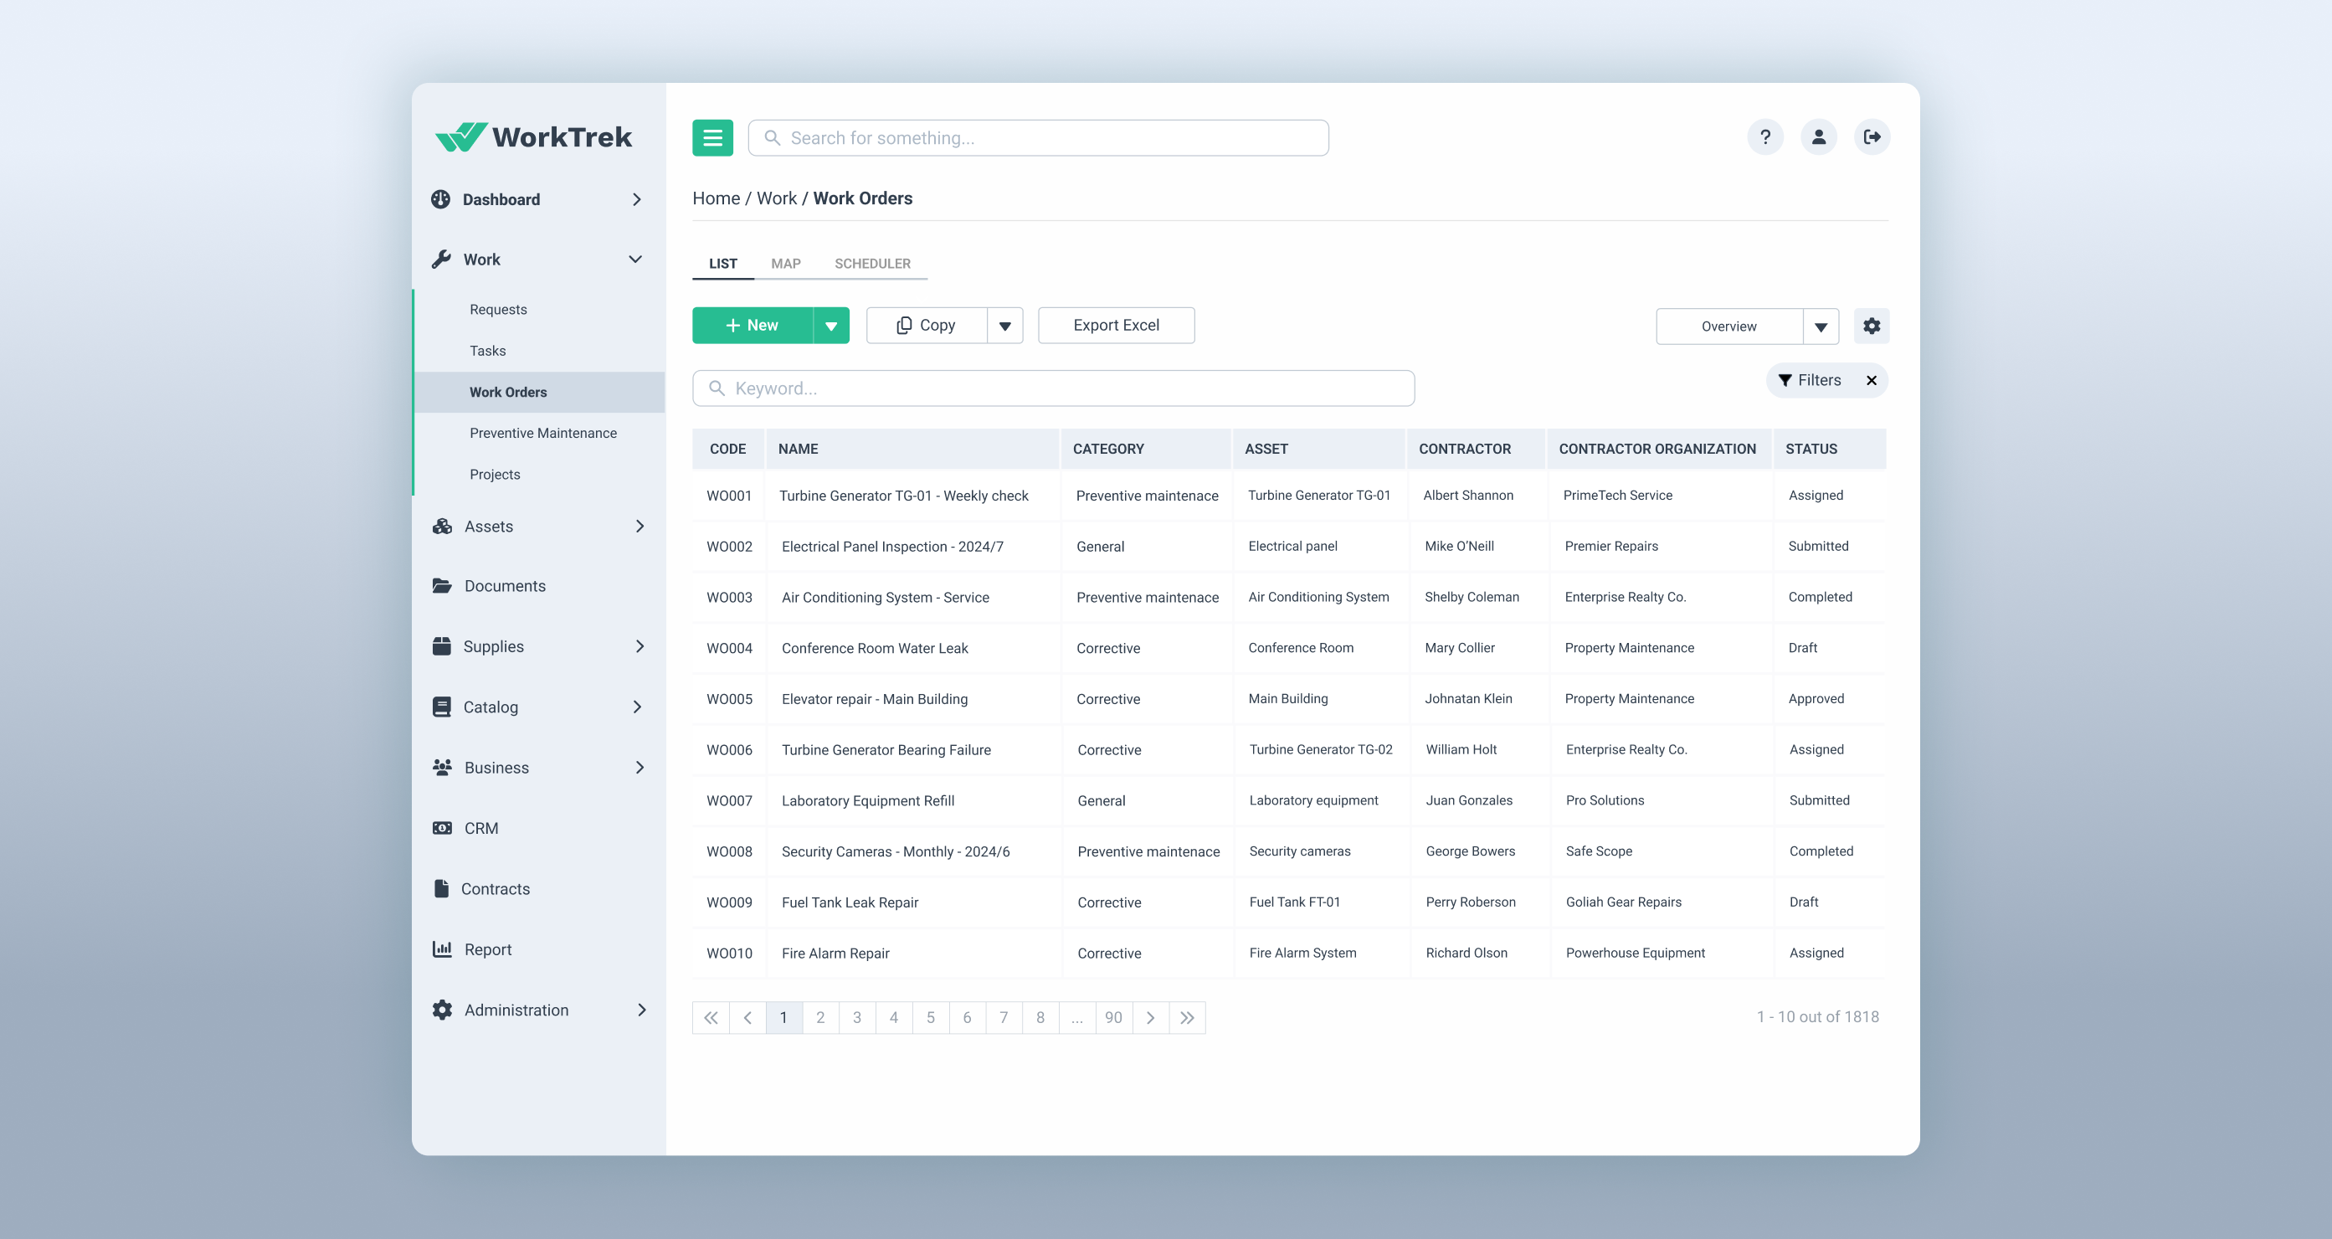Open Preventive Maintenance in sidebar
Screen dimensions: 2332x1239
[x=542, y=433]
